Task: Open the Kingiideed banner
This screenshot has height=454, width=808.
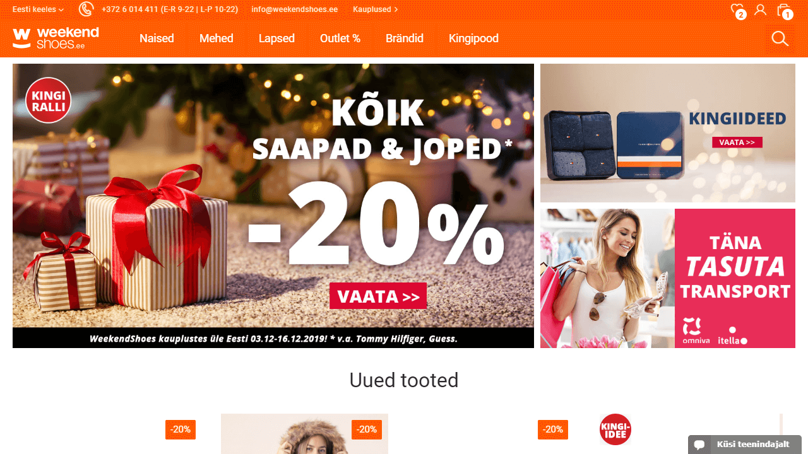Action: click(668, 133)
